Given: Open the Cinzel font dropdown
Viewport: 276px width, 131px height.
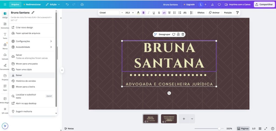Looking at the screenshot, I should coord(109,13).
